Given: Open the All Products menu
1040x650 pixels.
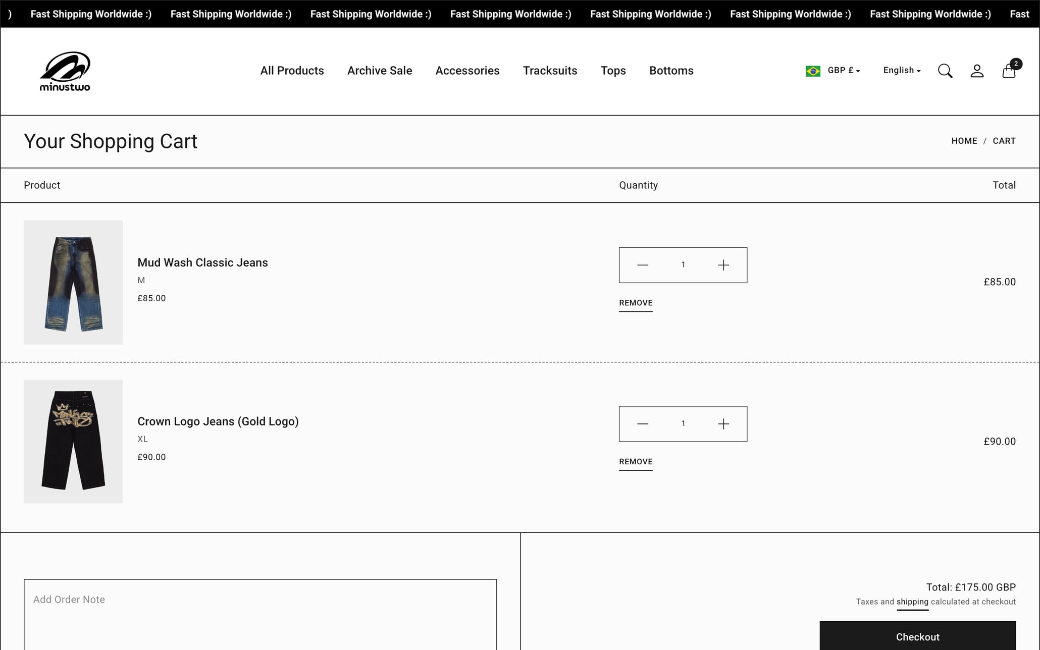Looking at the screenshot, I should point(292,71).
